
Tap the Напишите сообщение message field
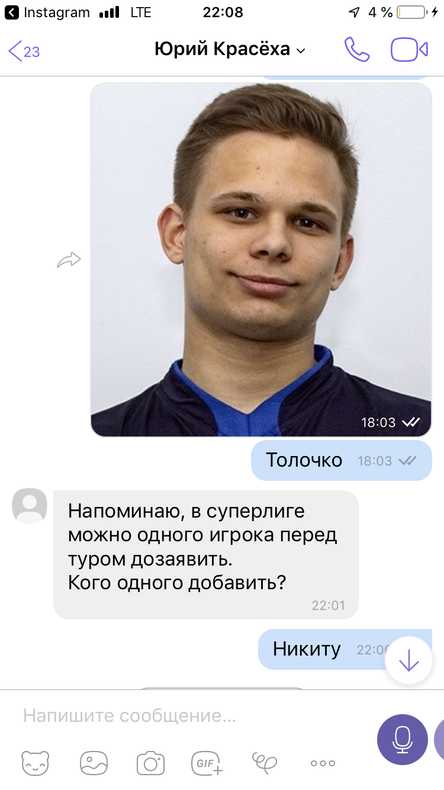pyautogui.click(x=195, y=716)
